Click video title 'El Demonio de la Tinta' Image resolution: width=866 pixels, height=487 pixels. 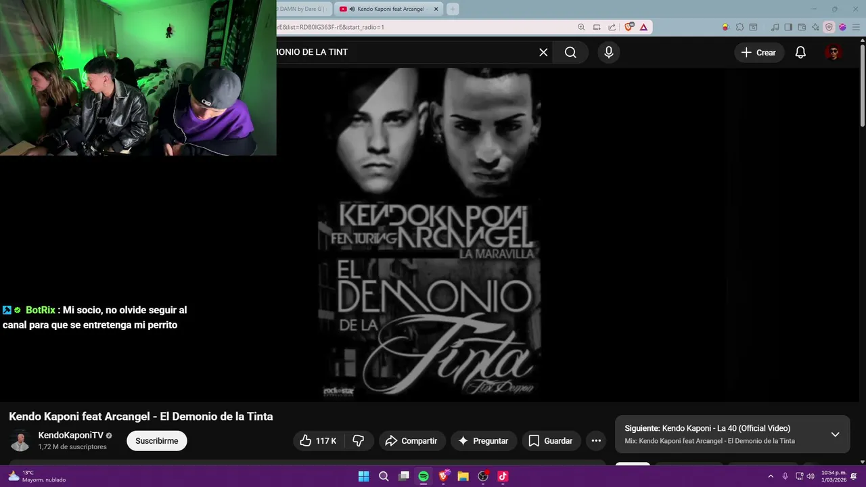(141, 417)
